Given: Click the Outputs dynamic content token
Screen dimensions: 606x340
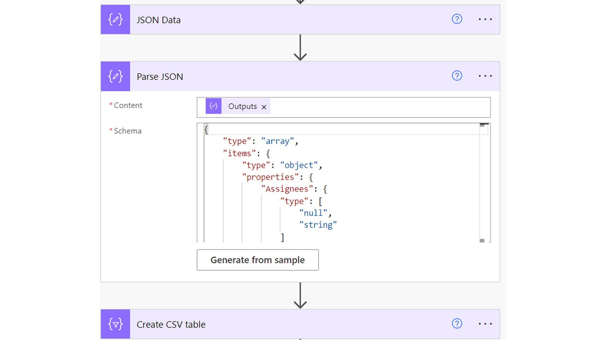Looking at the screenshot, I should [x=242, y=106].
